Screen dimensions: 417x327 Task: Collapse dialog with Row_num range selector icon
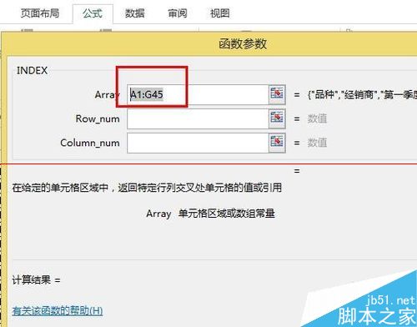(x=277, y=118)
